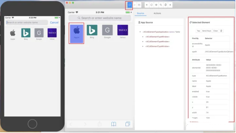Image resolution: width=236 pixels, height=133 pixels.
Task: Open Safari tabs icon in Inspector screenshot
Action: (x=128, y=124)
